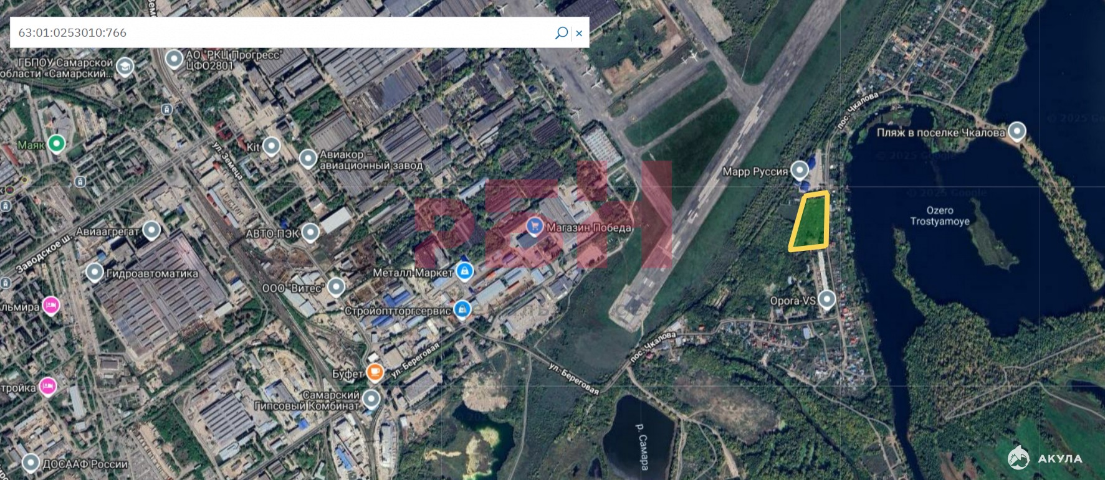Click the Акула logo watermark

[1045, 458]
